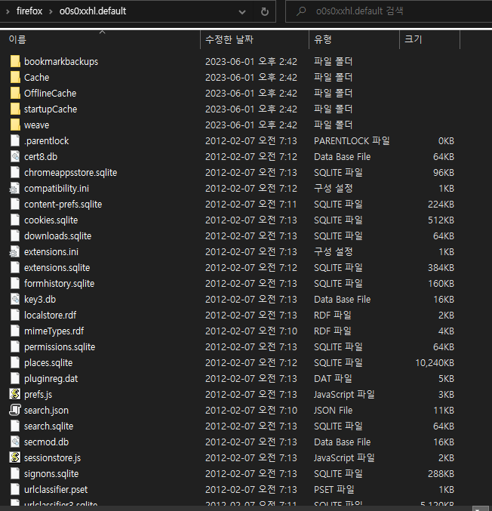Select file name sessionstore.js
The height and width of the screenshot is (511, 492).
point(52,458)
